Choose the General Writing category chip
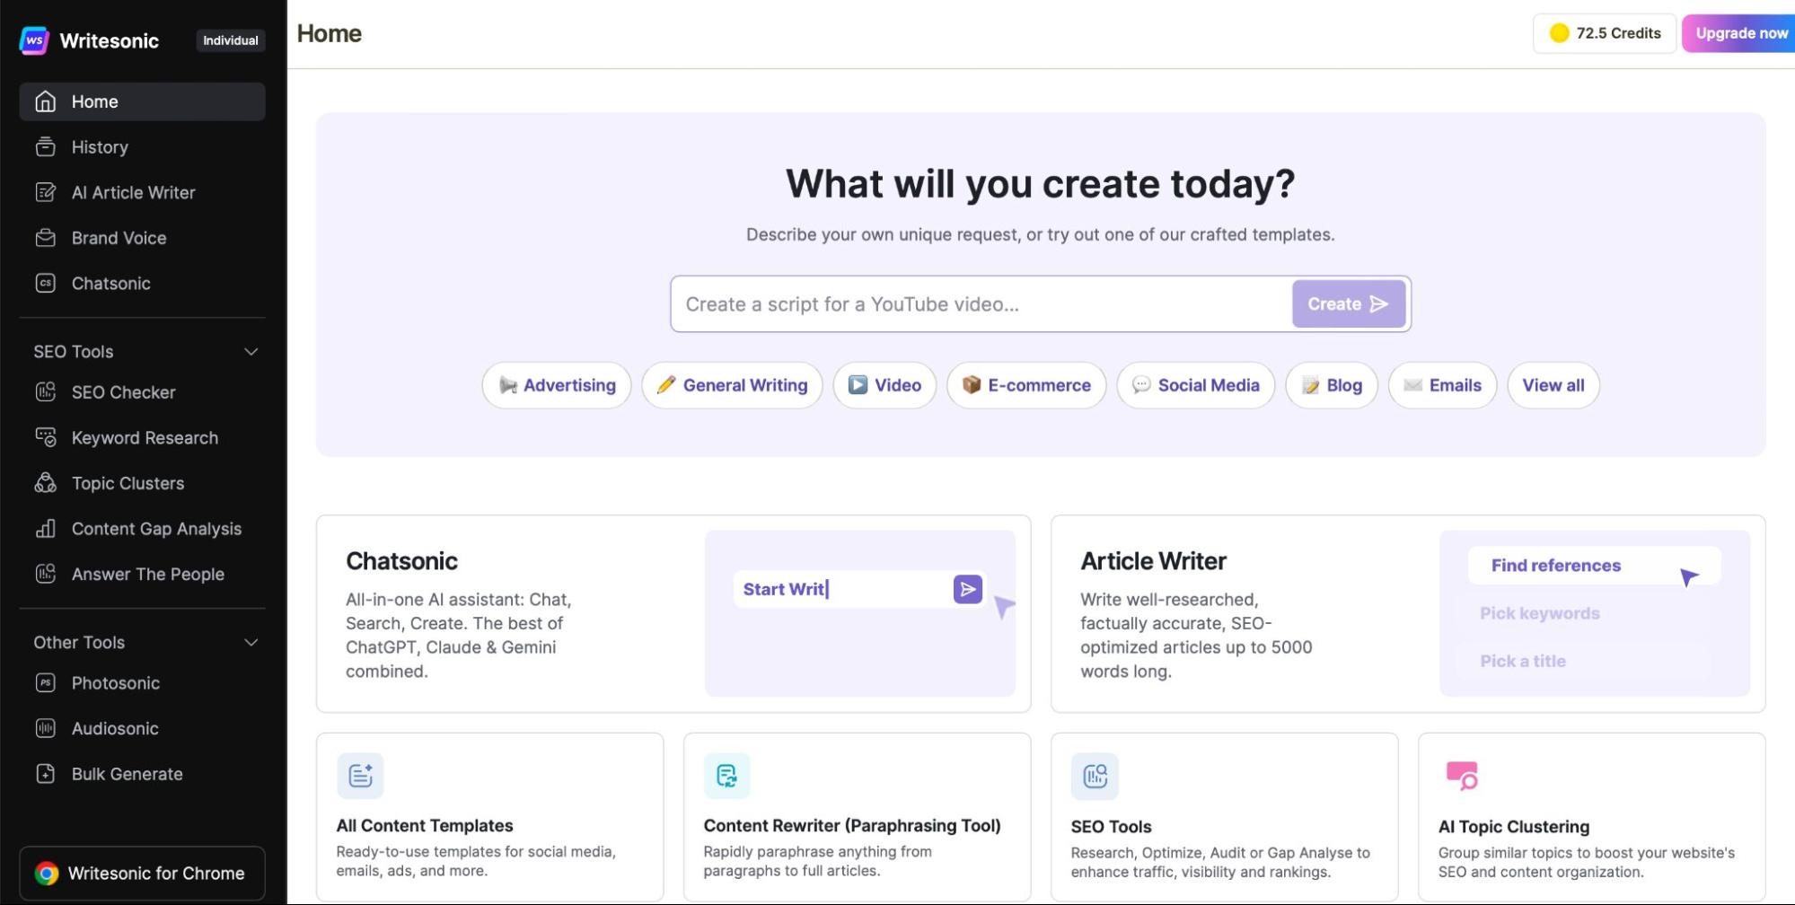1795x905 pixels. click(x=732, y=385)
